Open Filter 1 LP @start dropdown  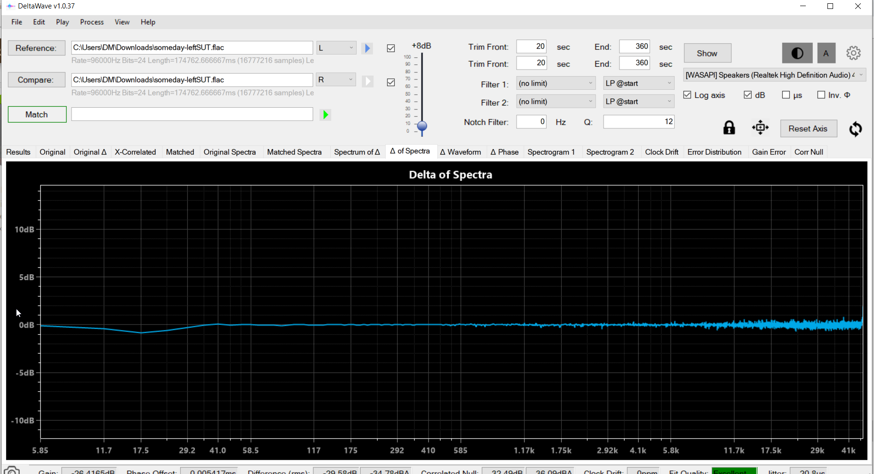639,83
